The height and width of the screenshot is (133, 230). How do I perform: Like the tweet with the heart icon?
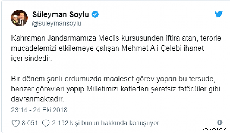pyautogui.click(x=15, y=123)
